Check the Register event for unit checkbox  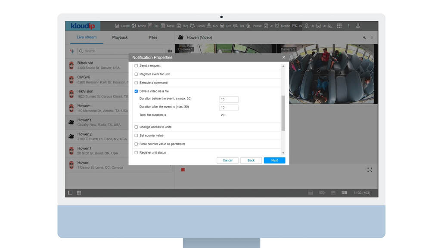(x=136, y=74)
